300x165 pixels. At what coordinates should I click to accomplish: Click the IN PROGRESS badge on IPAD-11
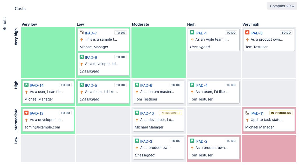(x=281, y=113)
